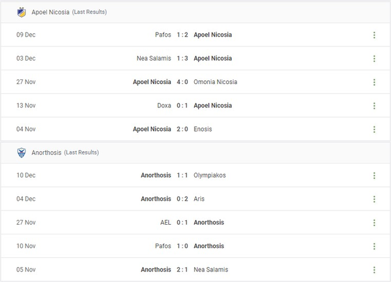Open the options menu for Apoel vs Omonia Nicosia
Screen dimensions: 391x282
pos(374,82)
